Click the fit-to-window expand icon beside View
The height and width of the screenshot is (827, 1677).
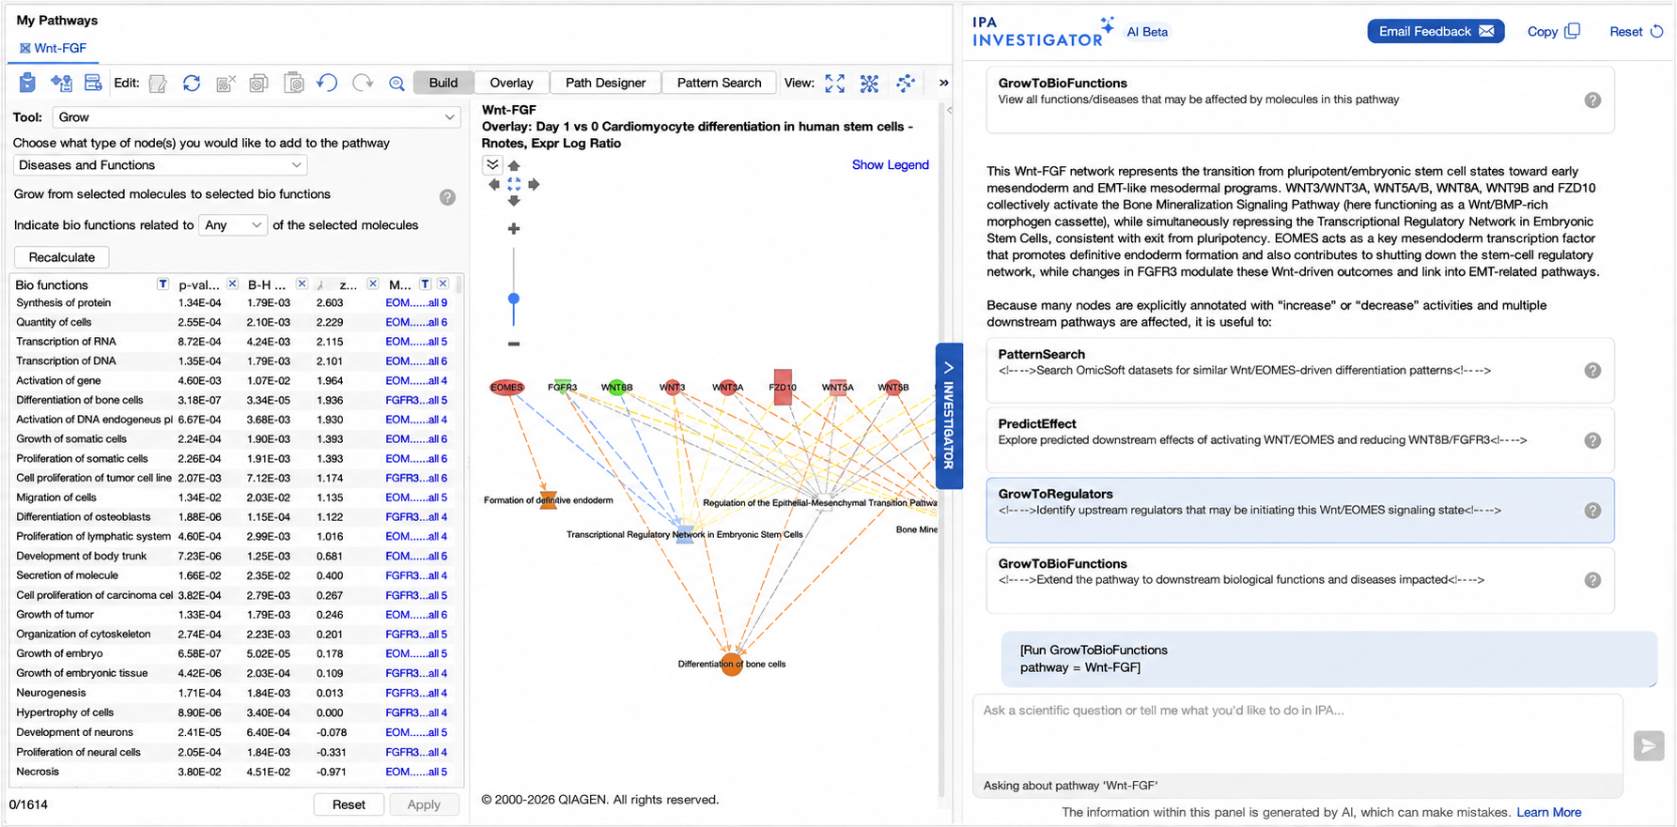[834, 83]
